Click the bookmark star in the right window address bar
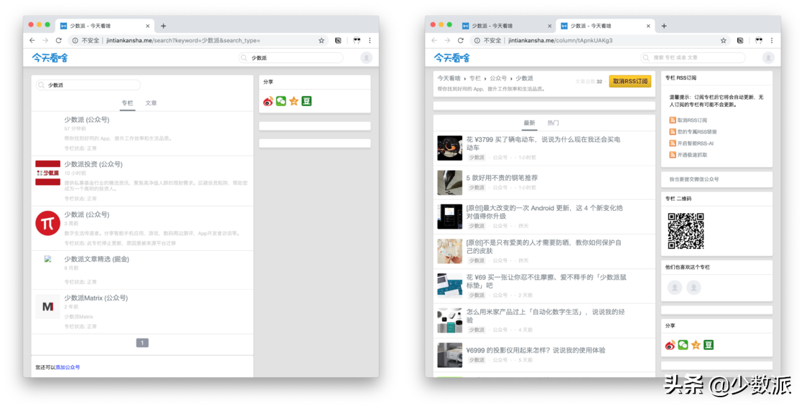 pos(724,40)
